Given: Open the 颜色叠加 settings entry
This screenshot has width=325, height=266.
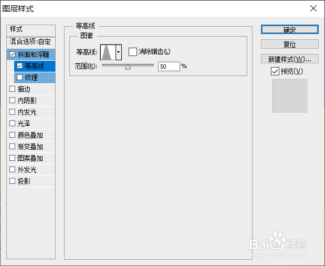Looking at the screenshot, I should [31, 135].
